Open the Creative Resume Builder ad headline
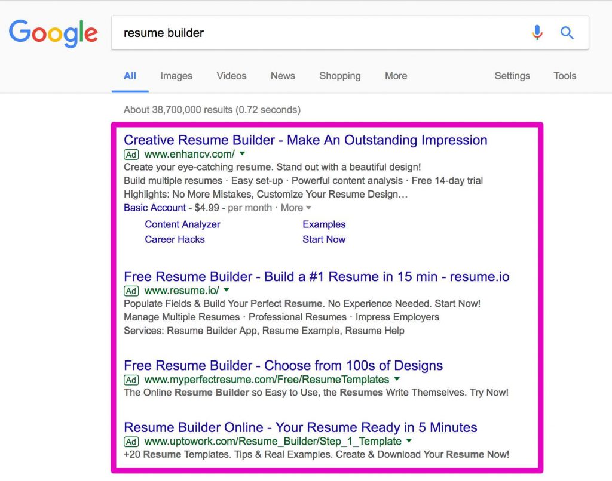Screen dimensions: 612x481 pyautogui.click(x=305, y=140)
